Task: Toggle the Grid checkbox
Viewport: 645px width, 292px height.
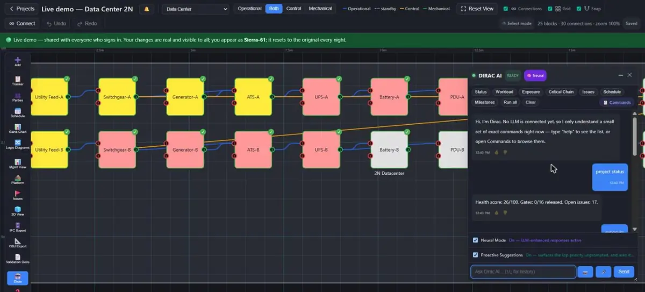Action: pyautogui.click(x=550, y=9)
